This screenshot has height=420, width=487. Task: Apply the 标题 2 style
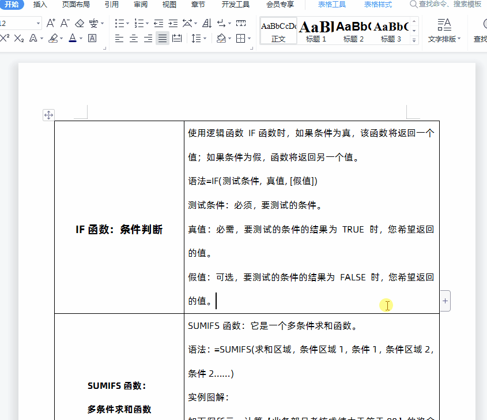pos(353,31)
